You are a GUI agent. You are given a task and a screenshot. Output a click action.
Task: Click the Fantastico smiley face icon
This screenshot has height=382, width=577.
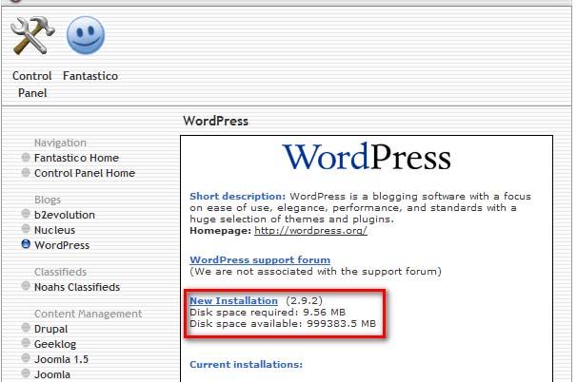tap(85, 37)
